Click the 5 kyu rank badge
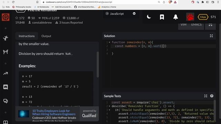The height and width of the screenshot is (124, 221). (203, 17)
